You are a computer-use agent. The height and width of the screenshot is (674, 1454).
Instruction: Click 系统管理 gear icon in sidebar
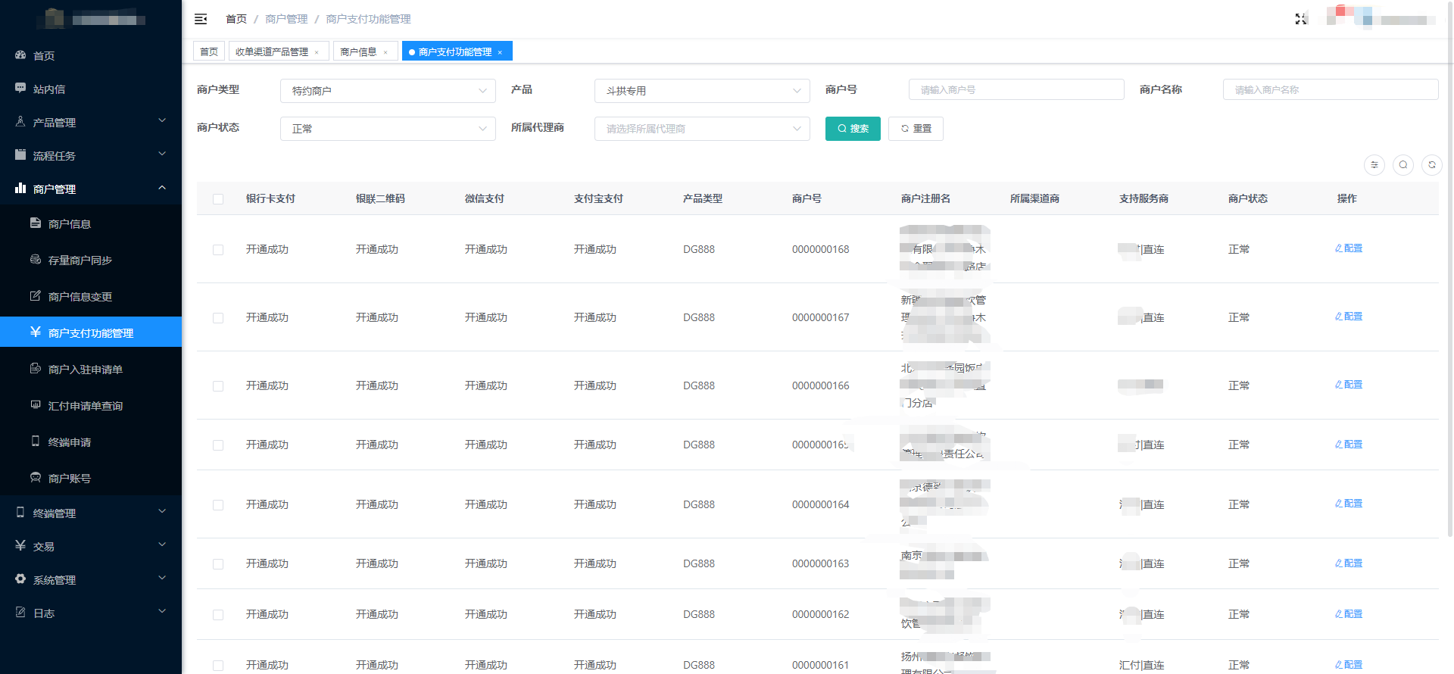[x=20, y=579]
